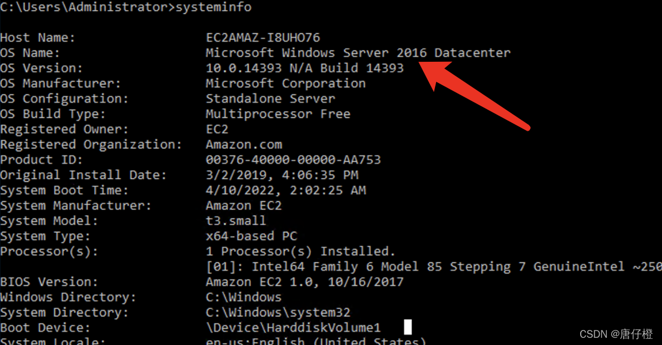Select OS version '10.0.14393 N/A Build 14393'
The width and height of the screenshot is (662, 345).
coord(304,68)
